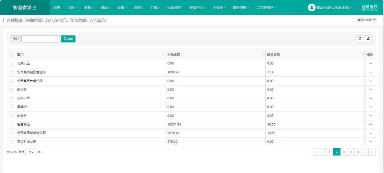The height and width of the screenshot is (173, 384).
Task: Expand the 二次进销存 menu dropdown
Action: [x=266, y=7]
